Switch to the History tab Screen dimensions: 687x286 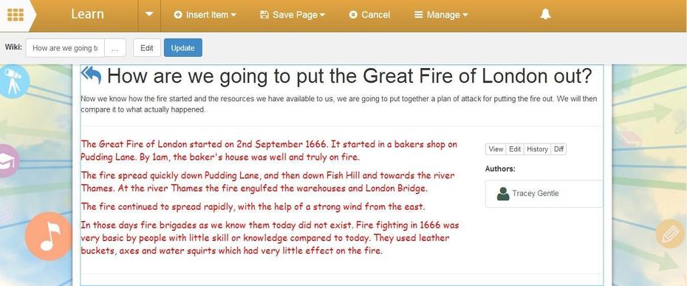[537, 149]
